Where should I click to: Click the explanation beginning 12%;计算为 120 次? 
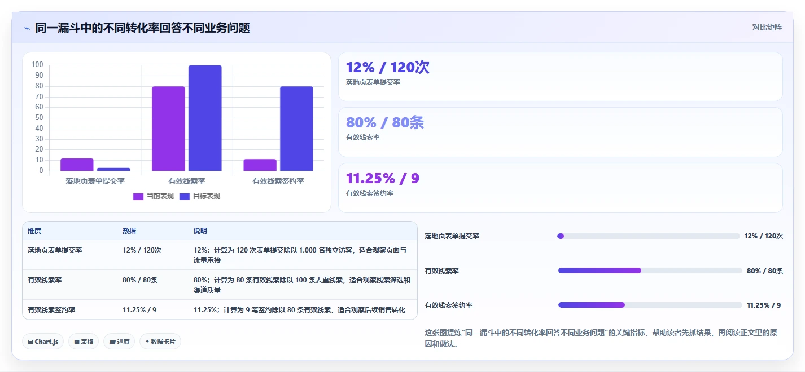click(x=300, y=255)
